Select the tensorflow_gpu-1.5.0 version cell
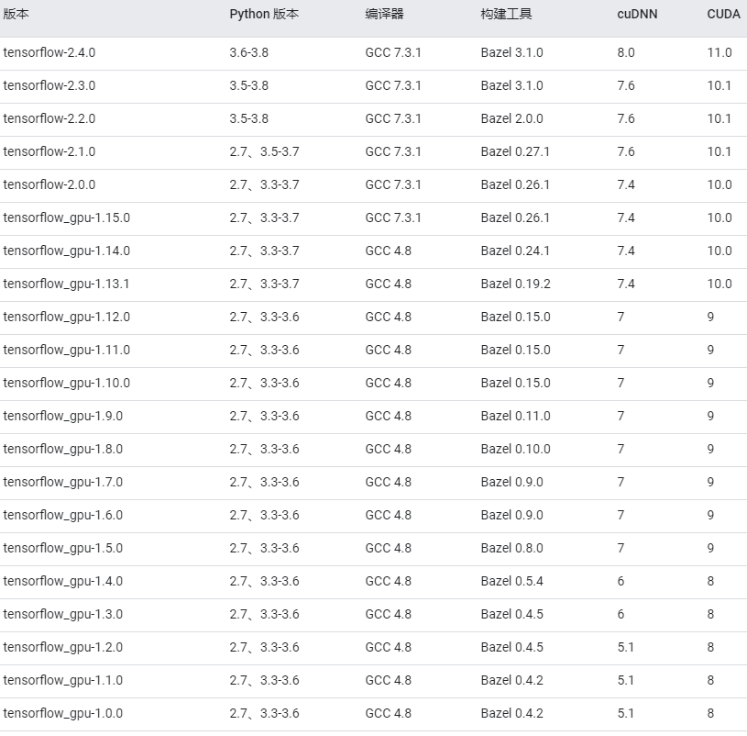This screenshot has width=747, height=736. click(63, 548)
